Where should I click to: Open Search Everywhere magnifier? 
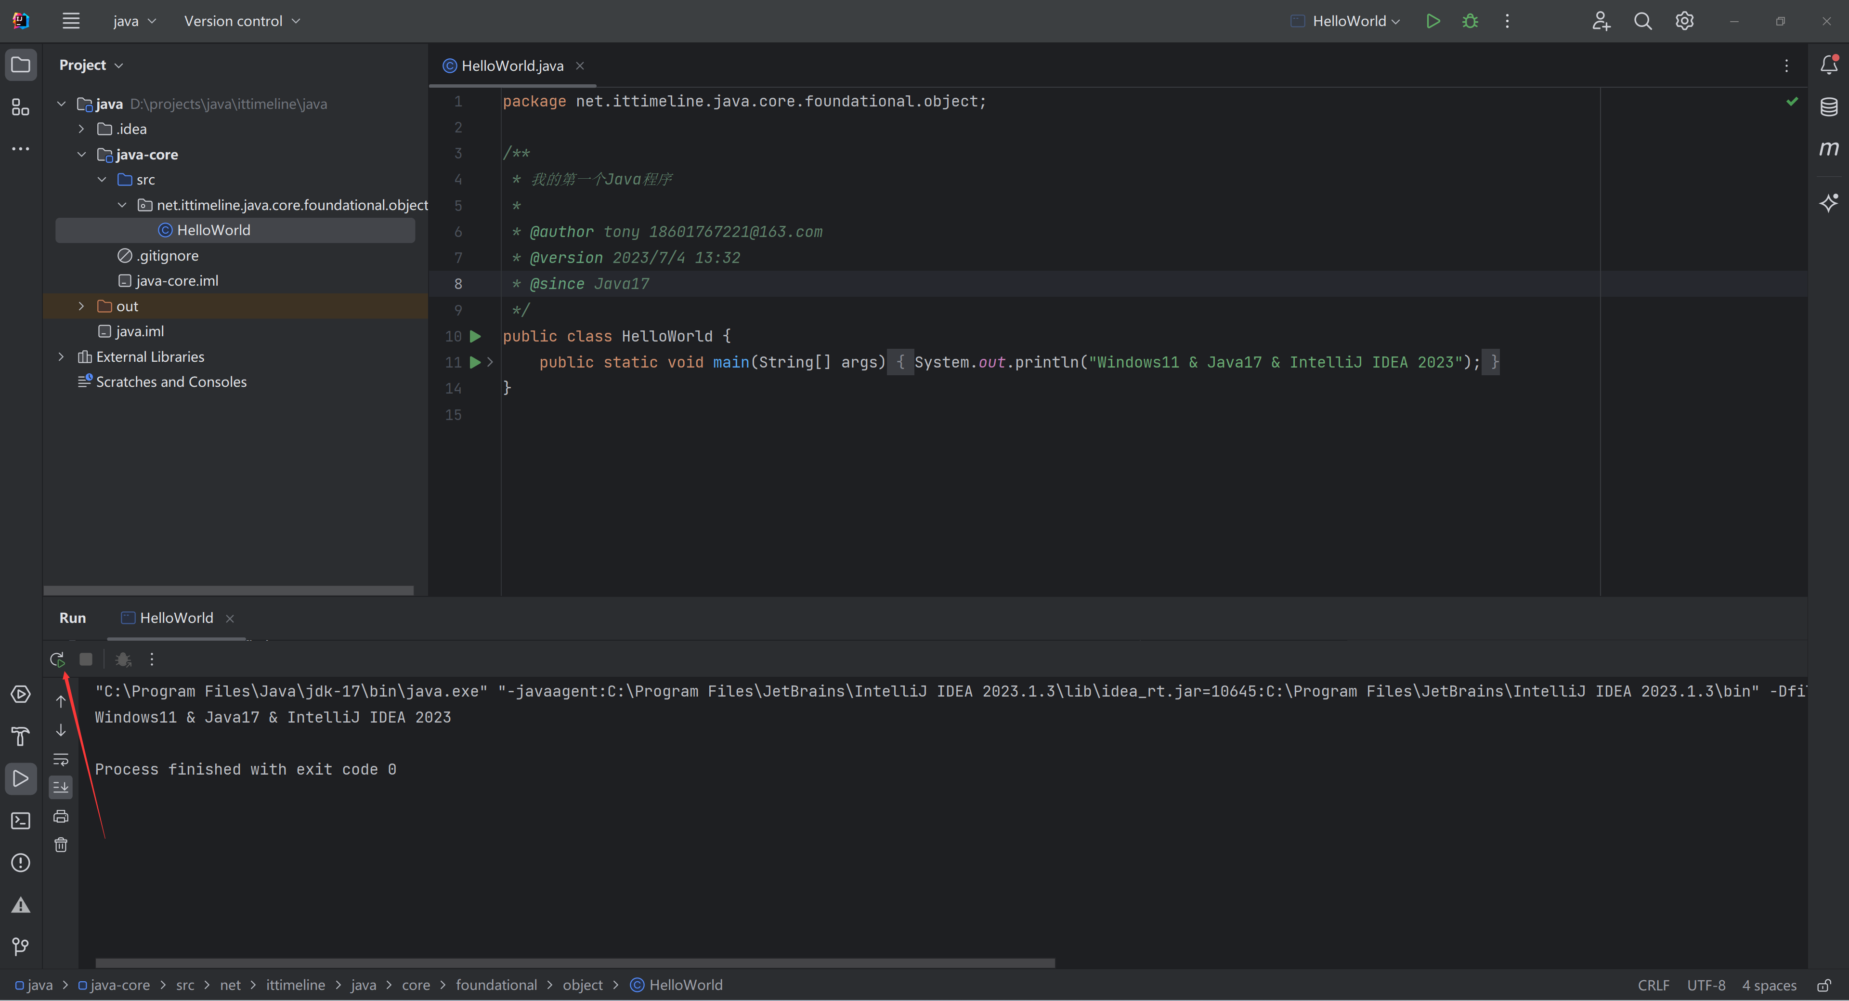[x=1642, y=21]
